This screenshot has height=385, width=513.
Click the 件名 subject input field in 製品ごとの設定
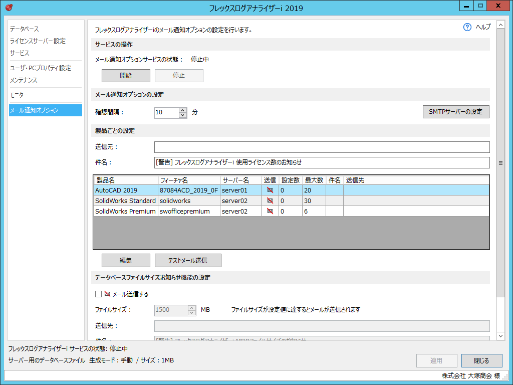[x=322, y=163]
